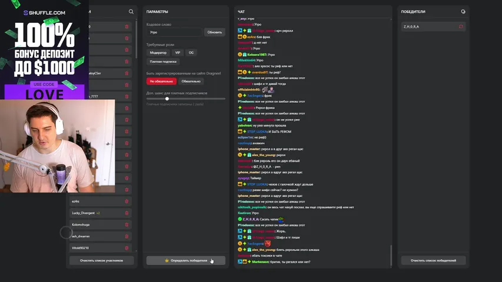Delete Kolomchuga from the participants list
The image size is (502, 282).
coord(127,224)
